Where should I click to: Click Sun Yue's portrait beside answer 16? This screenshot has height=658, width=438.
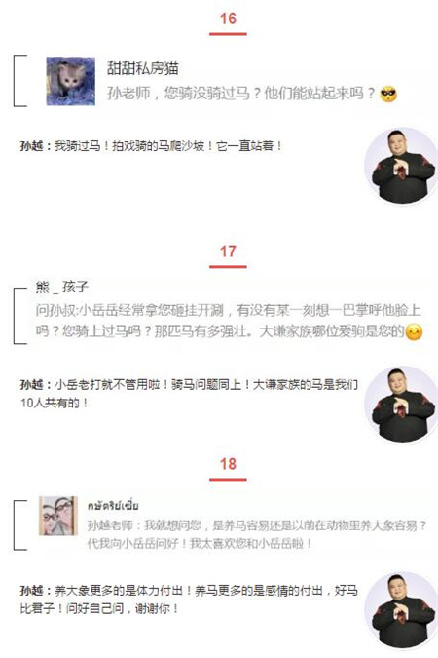point(402,167)
